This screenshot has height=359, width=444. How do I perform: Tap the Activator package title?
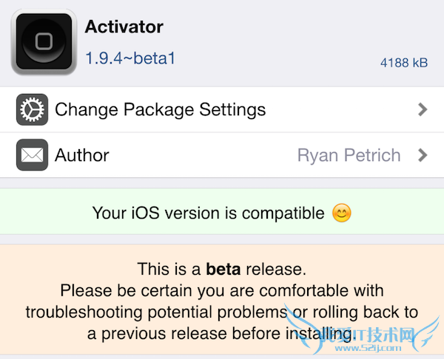click(x=124, y=28)
